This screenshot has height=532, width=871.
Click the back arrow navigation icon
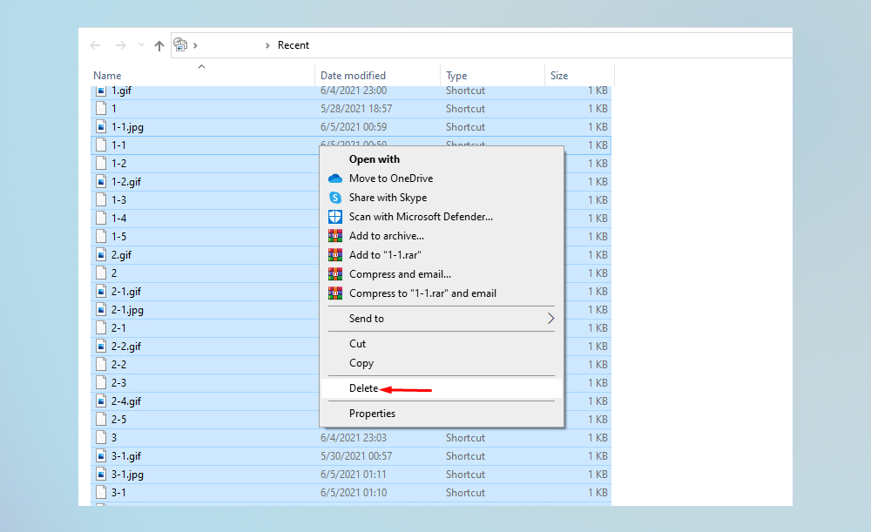(x=96, y=46)
